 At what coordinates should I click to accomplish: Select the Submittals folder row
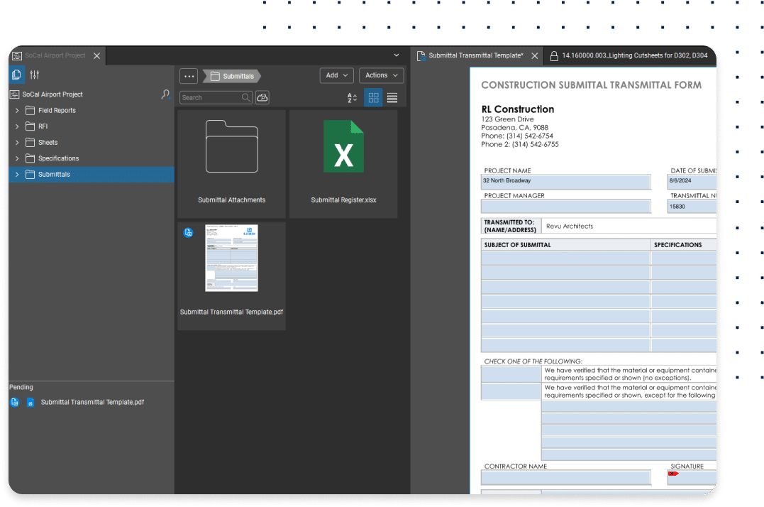tap(92, 175)
